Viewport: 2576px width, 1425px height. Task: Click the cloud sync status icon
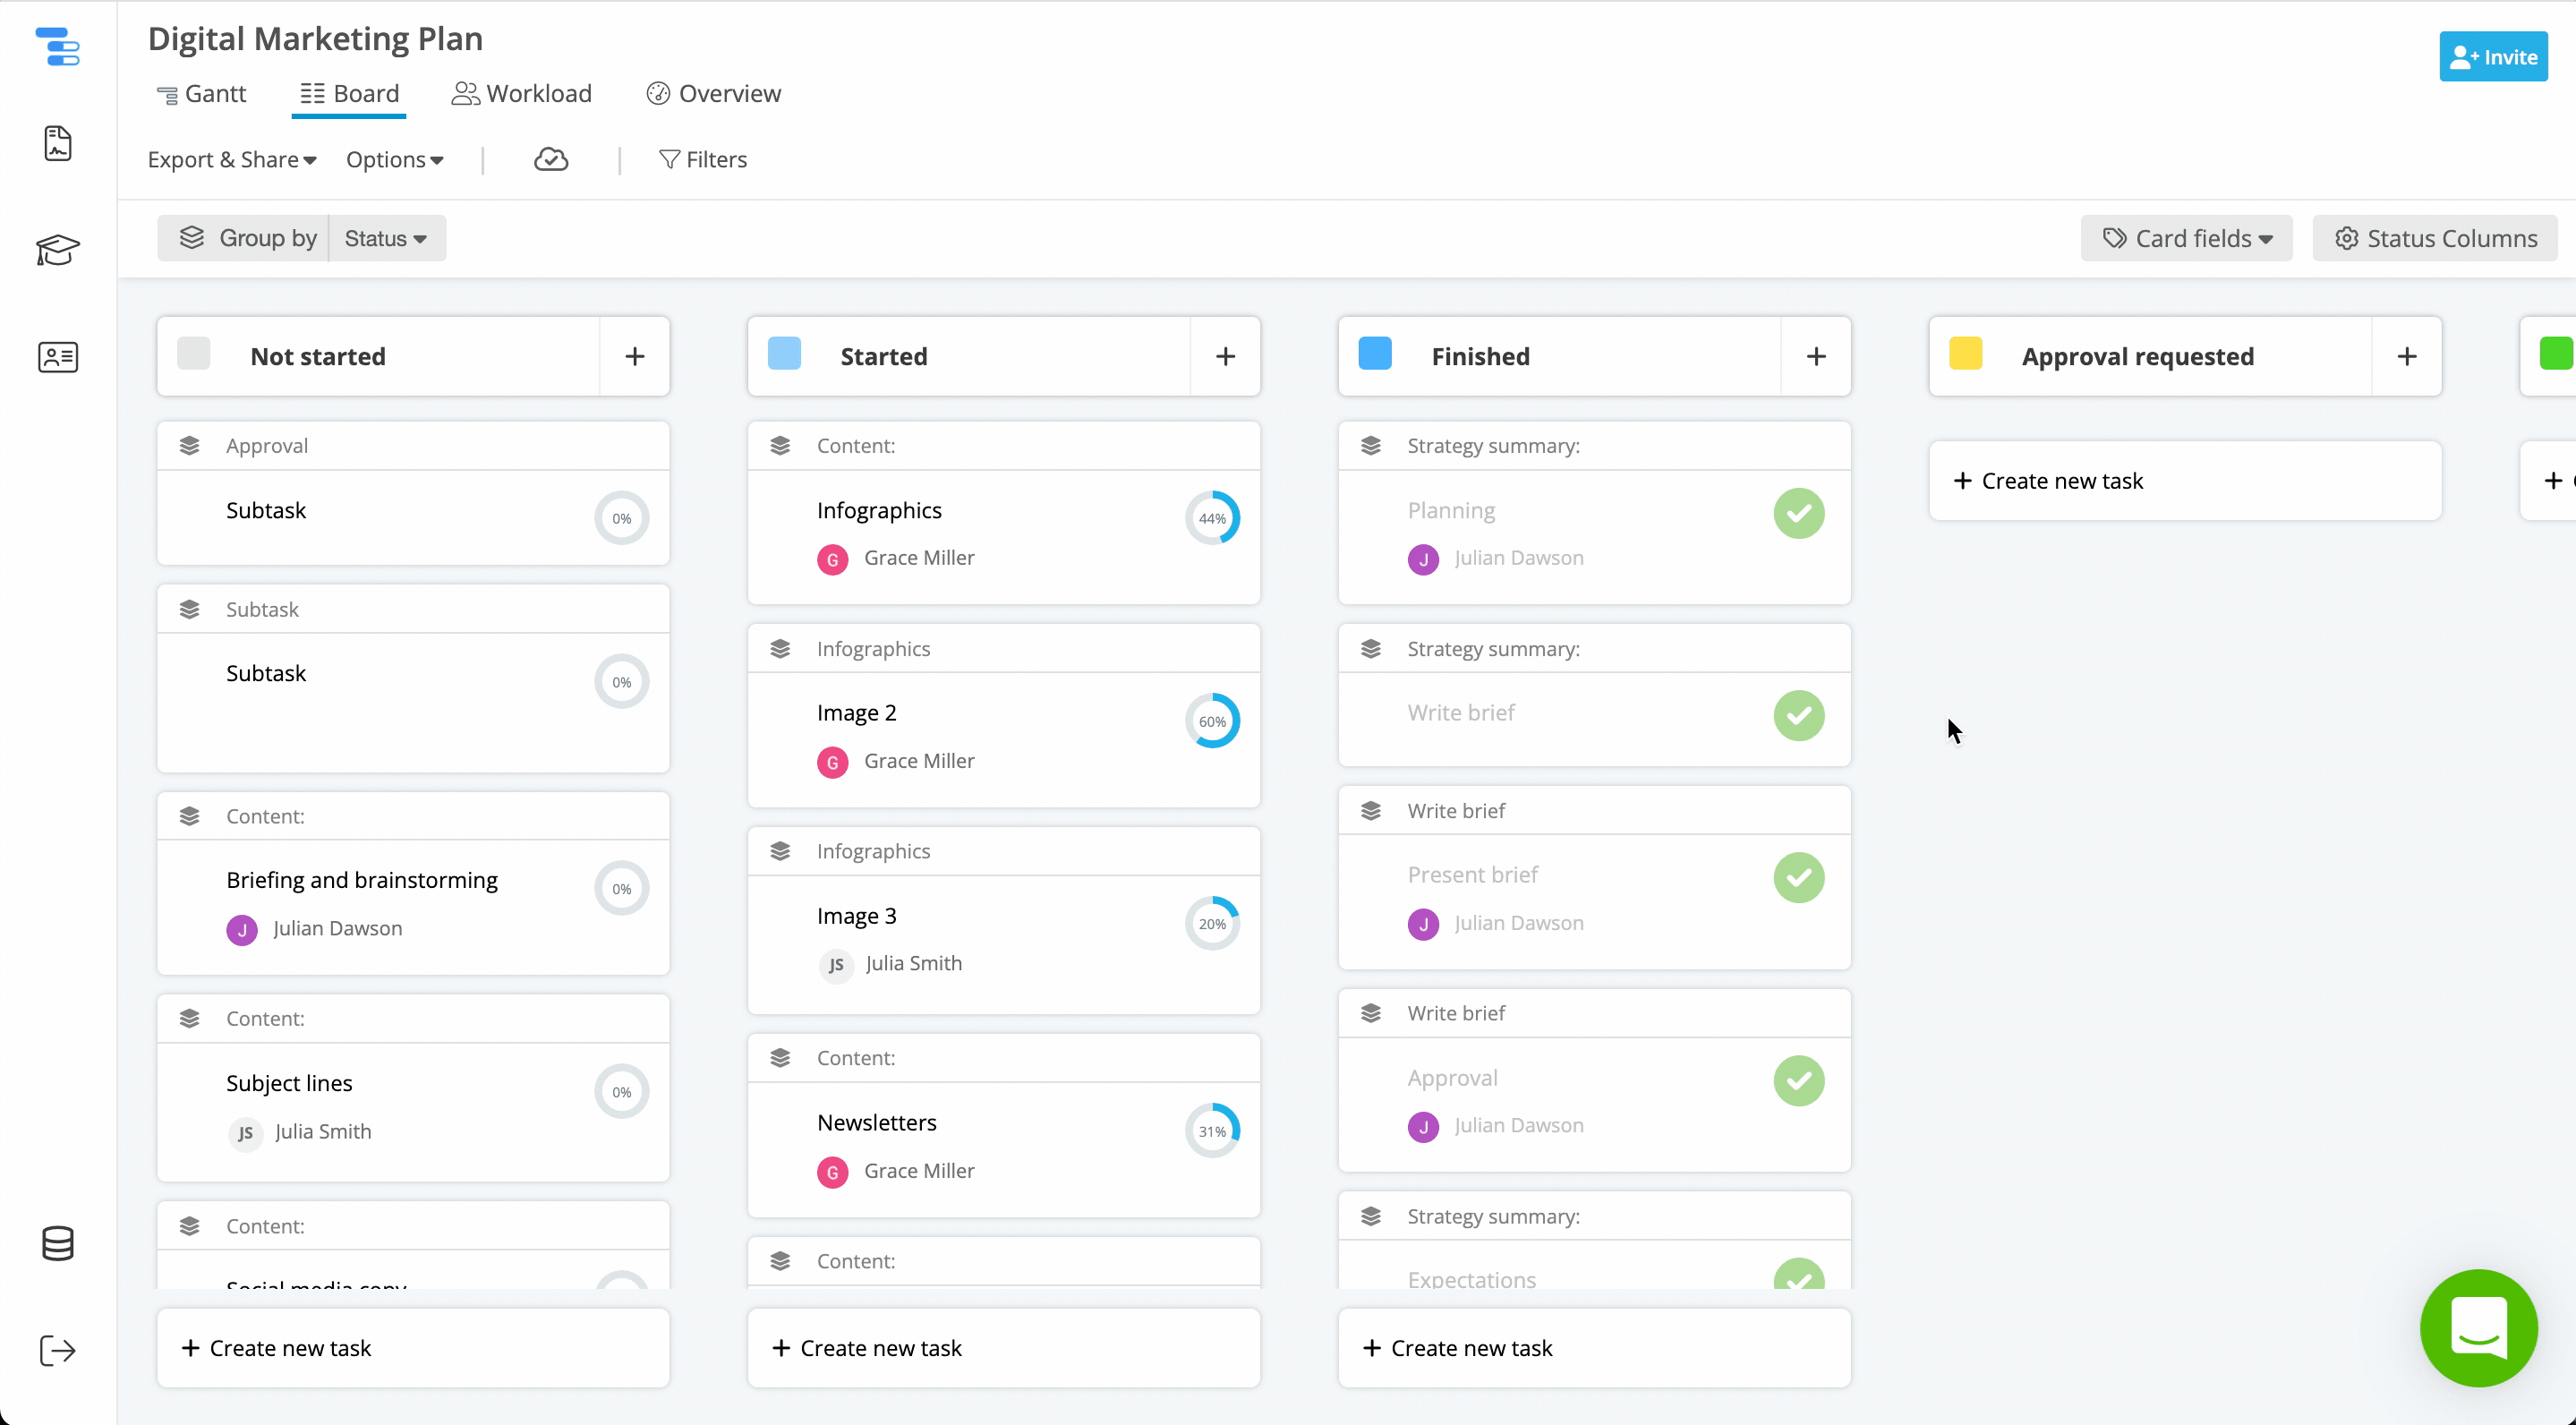551,159
